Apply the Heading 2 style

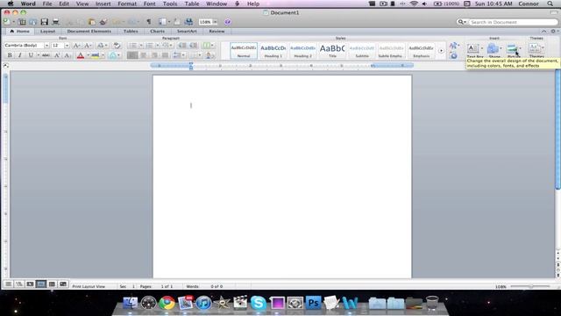point(302,51)
